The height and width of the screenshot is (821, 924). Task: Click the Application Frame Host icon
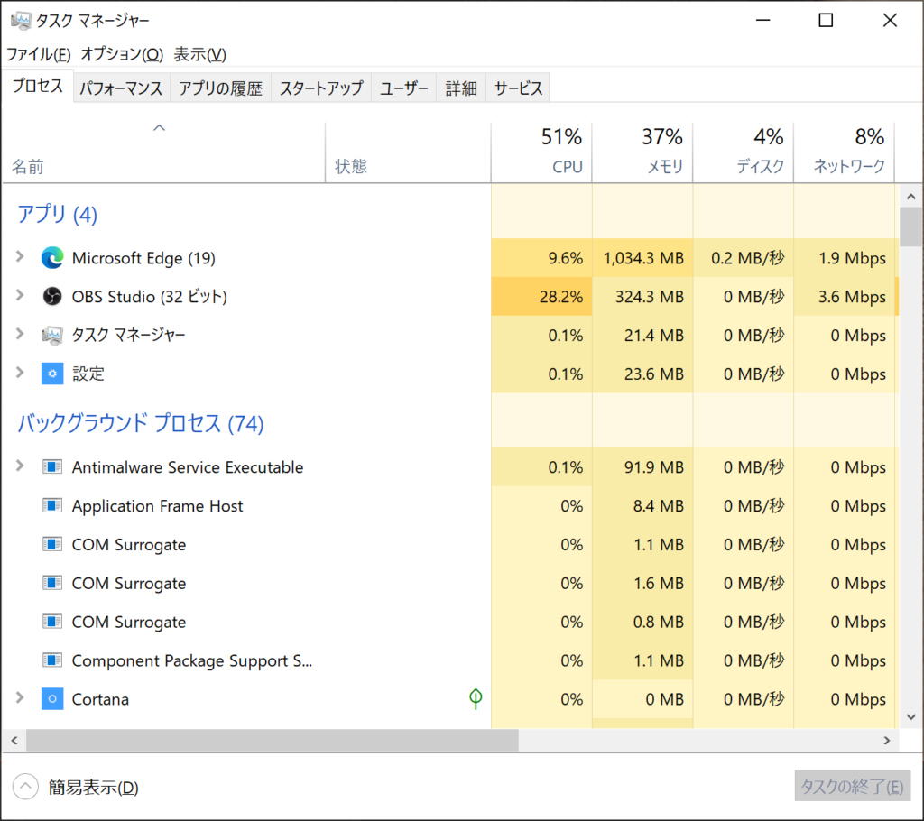(x=51, y=506)
